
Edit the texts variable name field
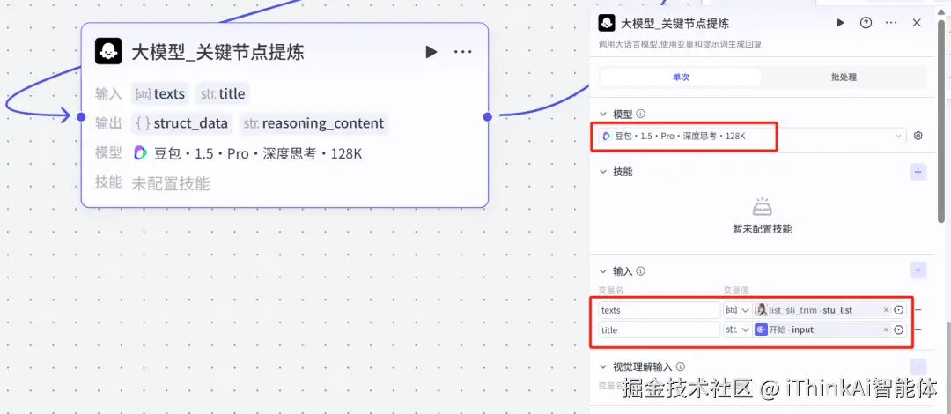(x=659, y=310)
